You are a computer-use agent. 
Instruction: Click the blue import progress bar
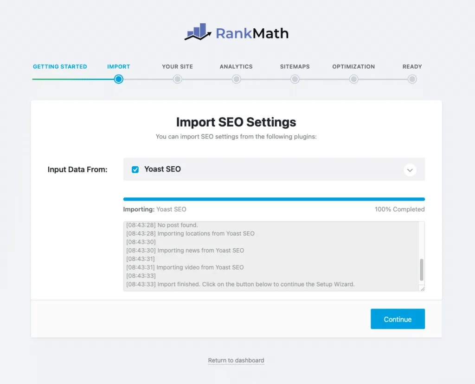274,199
